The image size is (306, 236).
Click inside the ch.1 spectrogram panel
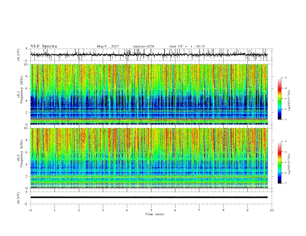pos(149,94)
